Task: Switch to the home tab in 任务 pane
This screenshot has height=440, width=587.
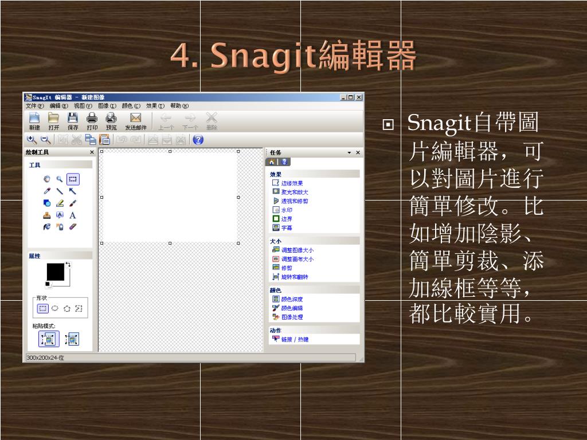Action: click(272, 162)
